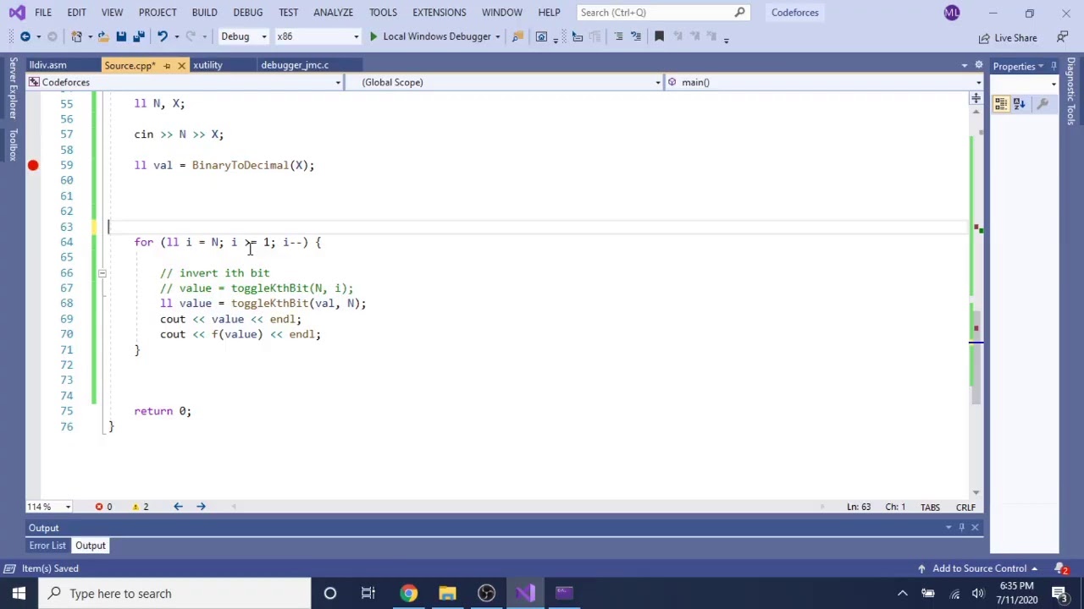This screenshot has width=1084, height=609.
Task: Toggle auto-hide pin on Output panel
Action: (x=961, y=528)
